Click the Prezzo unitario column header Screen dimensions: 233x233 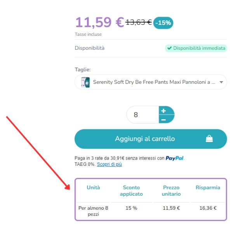(171, 190)
